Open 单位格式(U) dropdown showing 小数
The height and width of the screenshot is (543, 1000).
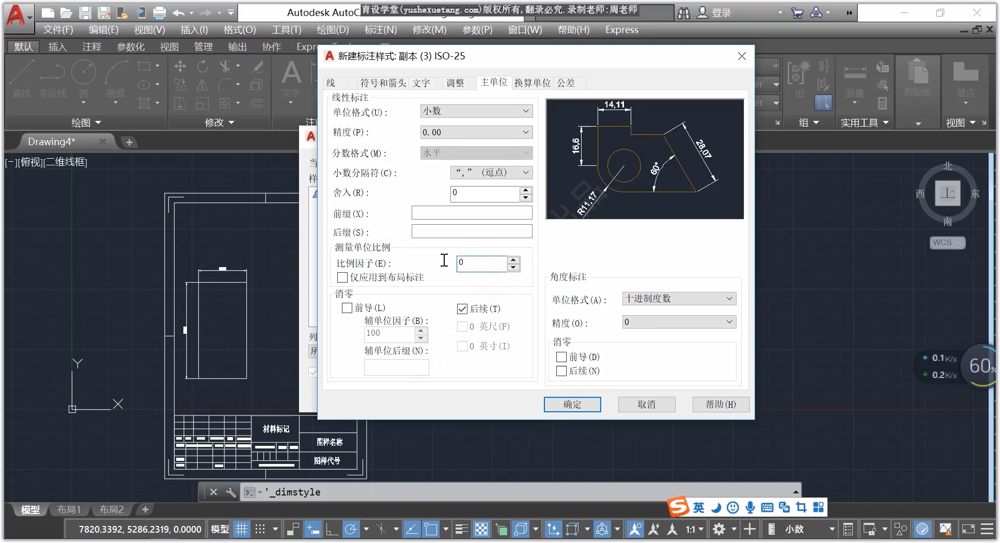[x=476, y=111]
